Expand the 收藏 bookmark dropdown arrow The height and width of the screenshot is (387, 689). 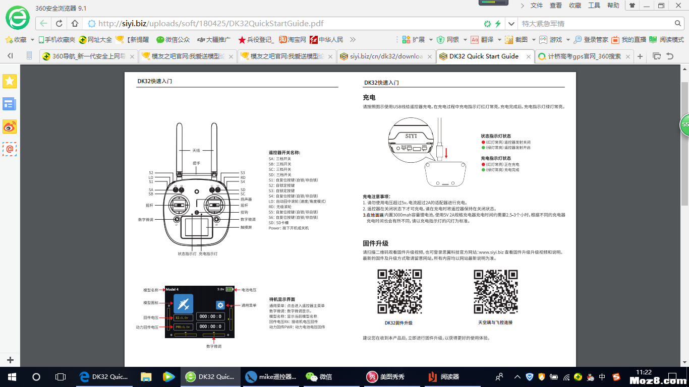click(x=33, y=39)
